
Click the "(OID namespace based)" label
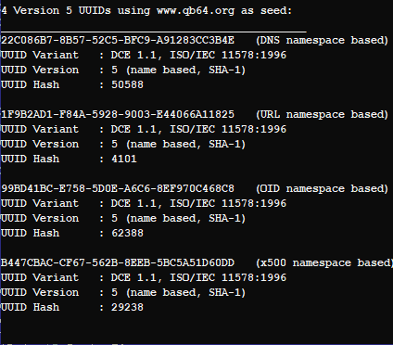click(x=322, y=189)
